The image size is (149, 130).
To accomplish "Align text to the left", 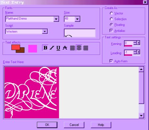I will (x=73, y=48).
